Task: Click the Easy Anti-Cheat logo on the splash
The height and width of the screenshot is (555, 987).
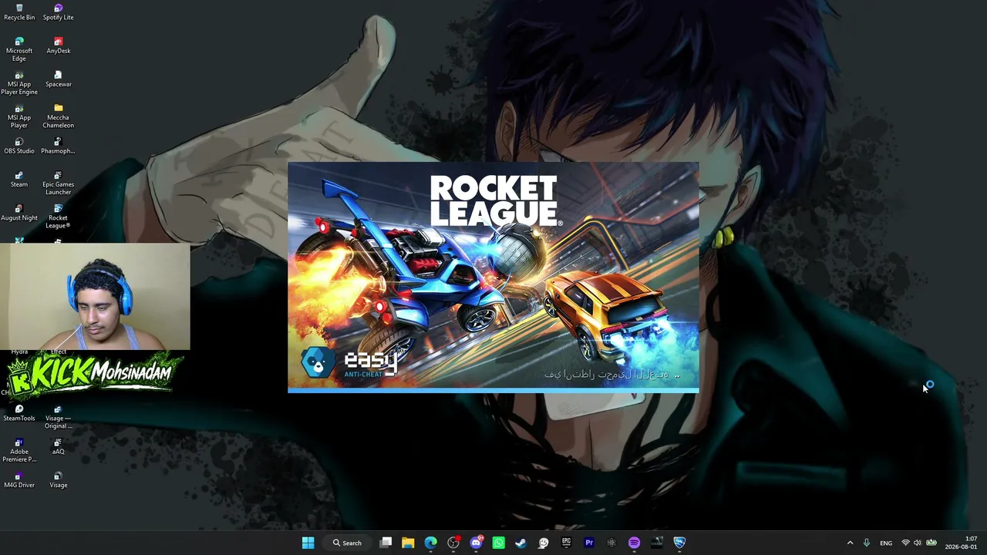Action: (349, 363)
